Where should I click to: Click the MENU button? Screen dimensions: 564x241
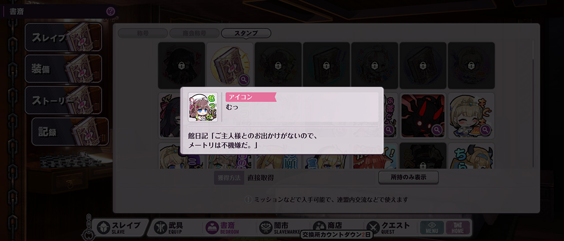click(x=432, y=227)
